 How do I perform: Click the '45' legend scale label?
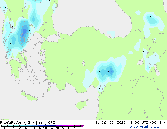click(x=75, y=128)
